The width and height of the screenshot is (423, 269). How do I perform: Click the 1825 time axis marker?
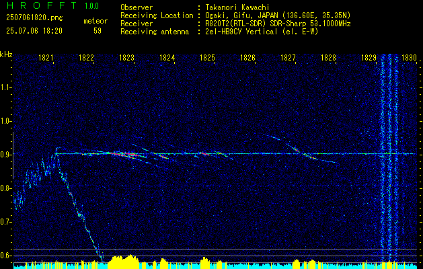coord(207,57)
